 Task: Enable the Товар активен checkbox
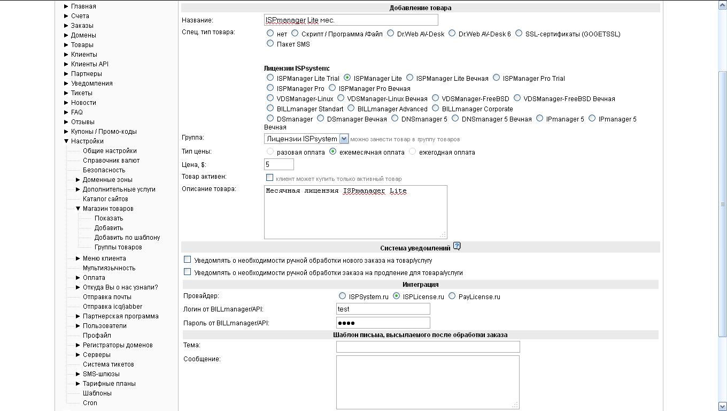[x=270, y=178]
